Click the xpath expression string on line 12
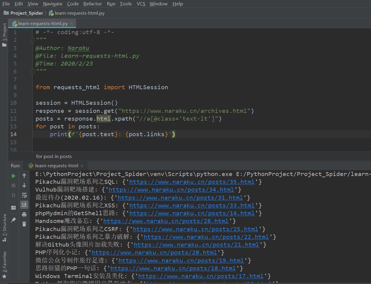This screenshot has width=371, height=284. coord(177,119)
